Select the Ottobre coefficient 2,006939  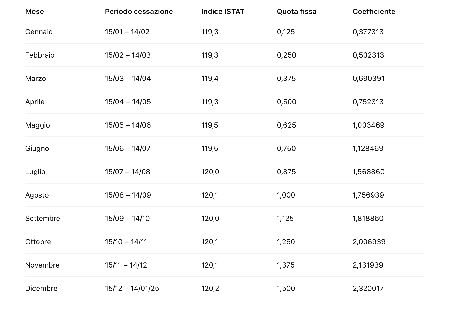(369, 242)
